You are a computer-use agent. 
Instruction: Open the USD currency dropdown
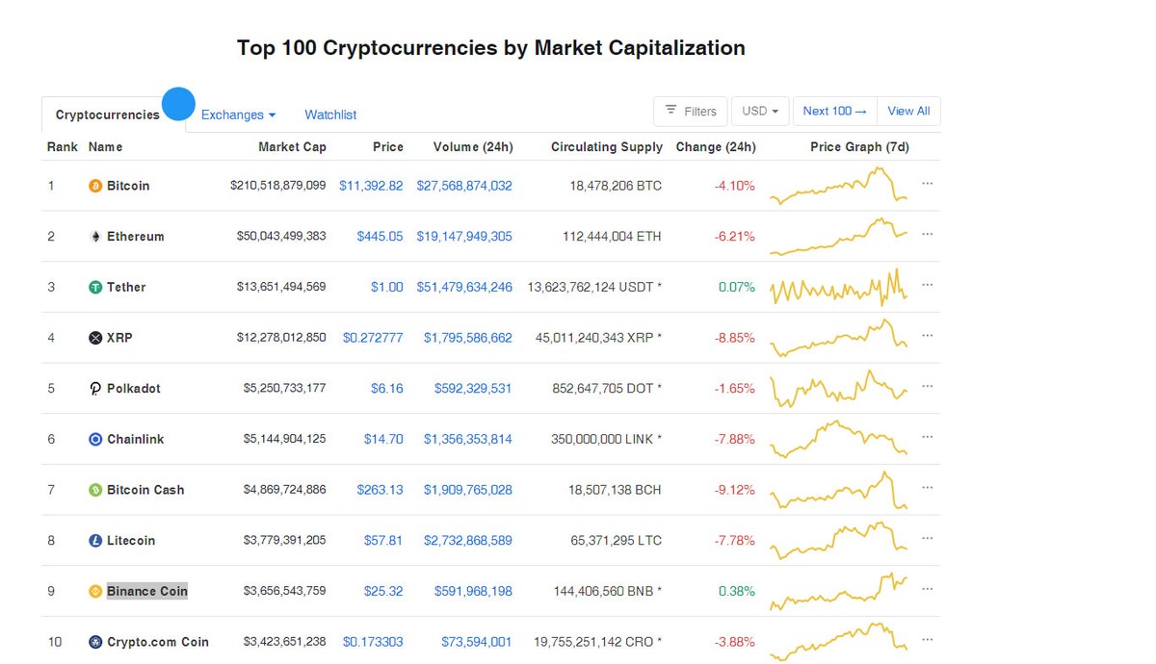tap(760, 111)
